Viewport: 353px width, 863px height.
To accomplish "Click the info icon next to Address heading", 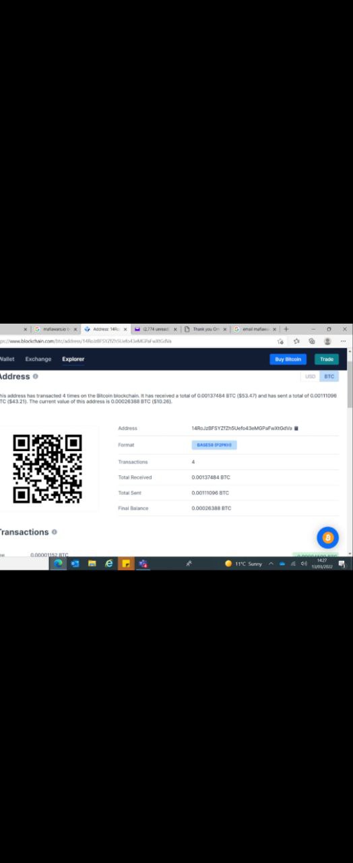I will pyautogui.click(x=35, y=376).
